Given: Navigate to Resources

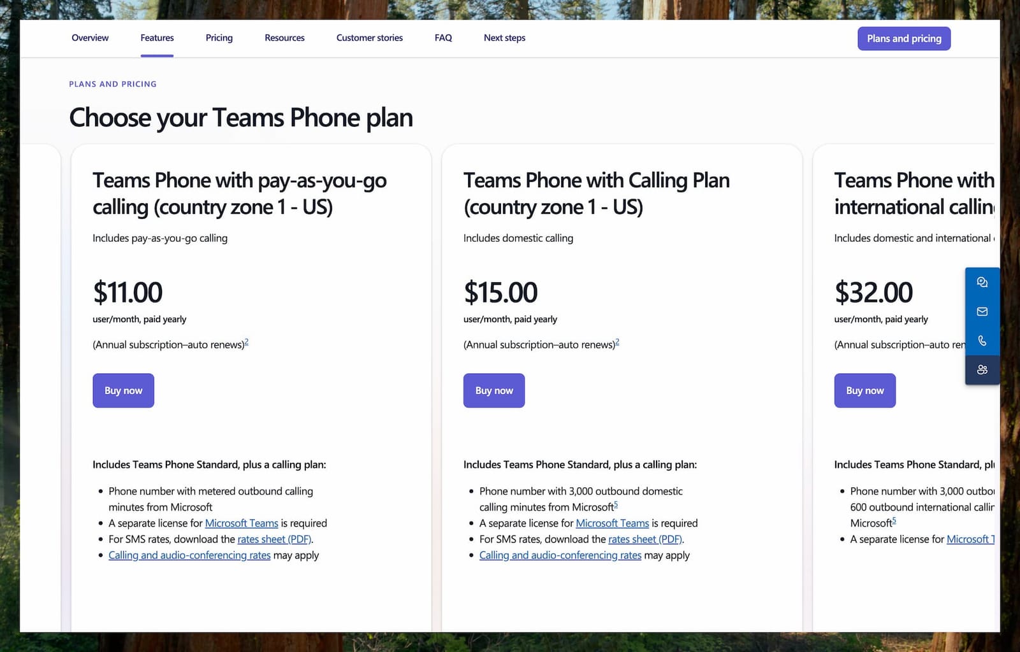Looking at the screenshot, I should coord(284,38).
